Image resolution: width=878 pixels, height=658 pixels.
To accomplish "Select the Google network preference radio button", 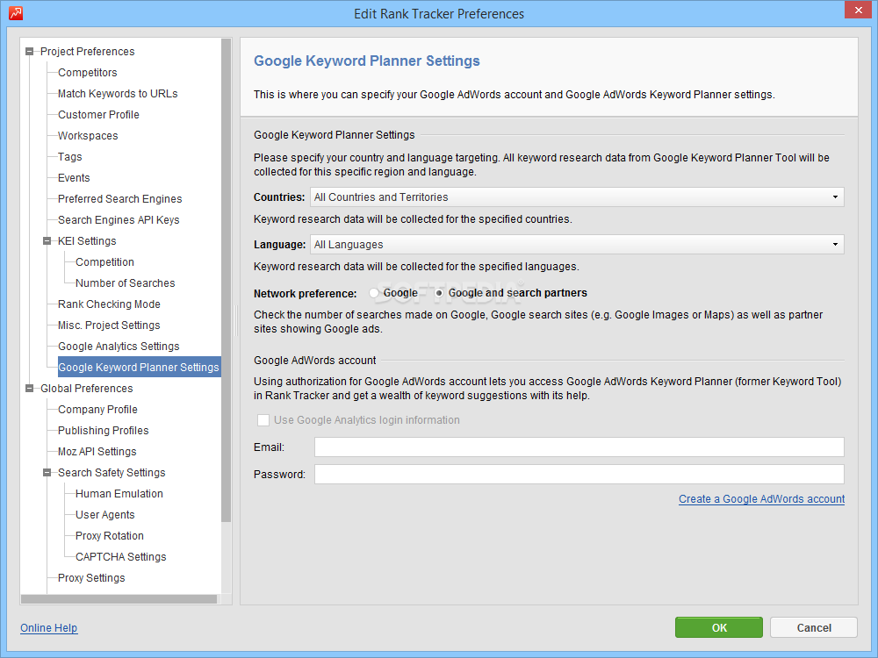I will coord(375,293).
